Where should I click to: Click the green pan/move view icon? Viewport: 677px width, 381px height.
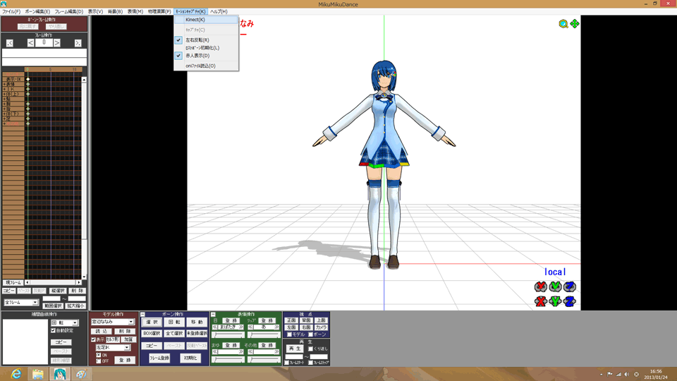tap(575, 24)
